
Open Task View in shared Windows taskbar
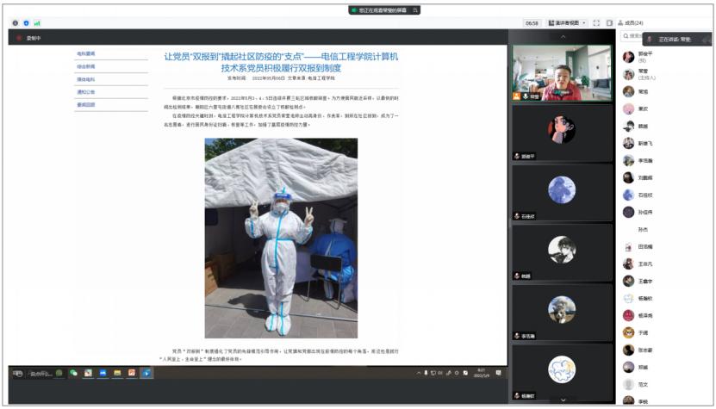[x=17, y=374]
